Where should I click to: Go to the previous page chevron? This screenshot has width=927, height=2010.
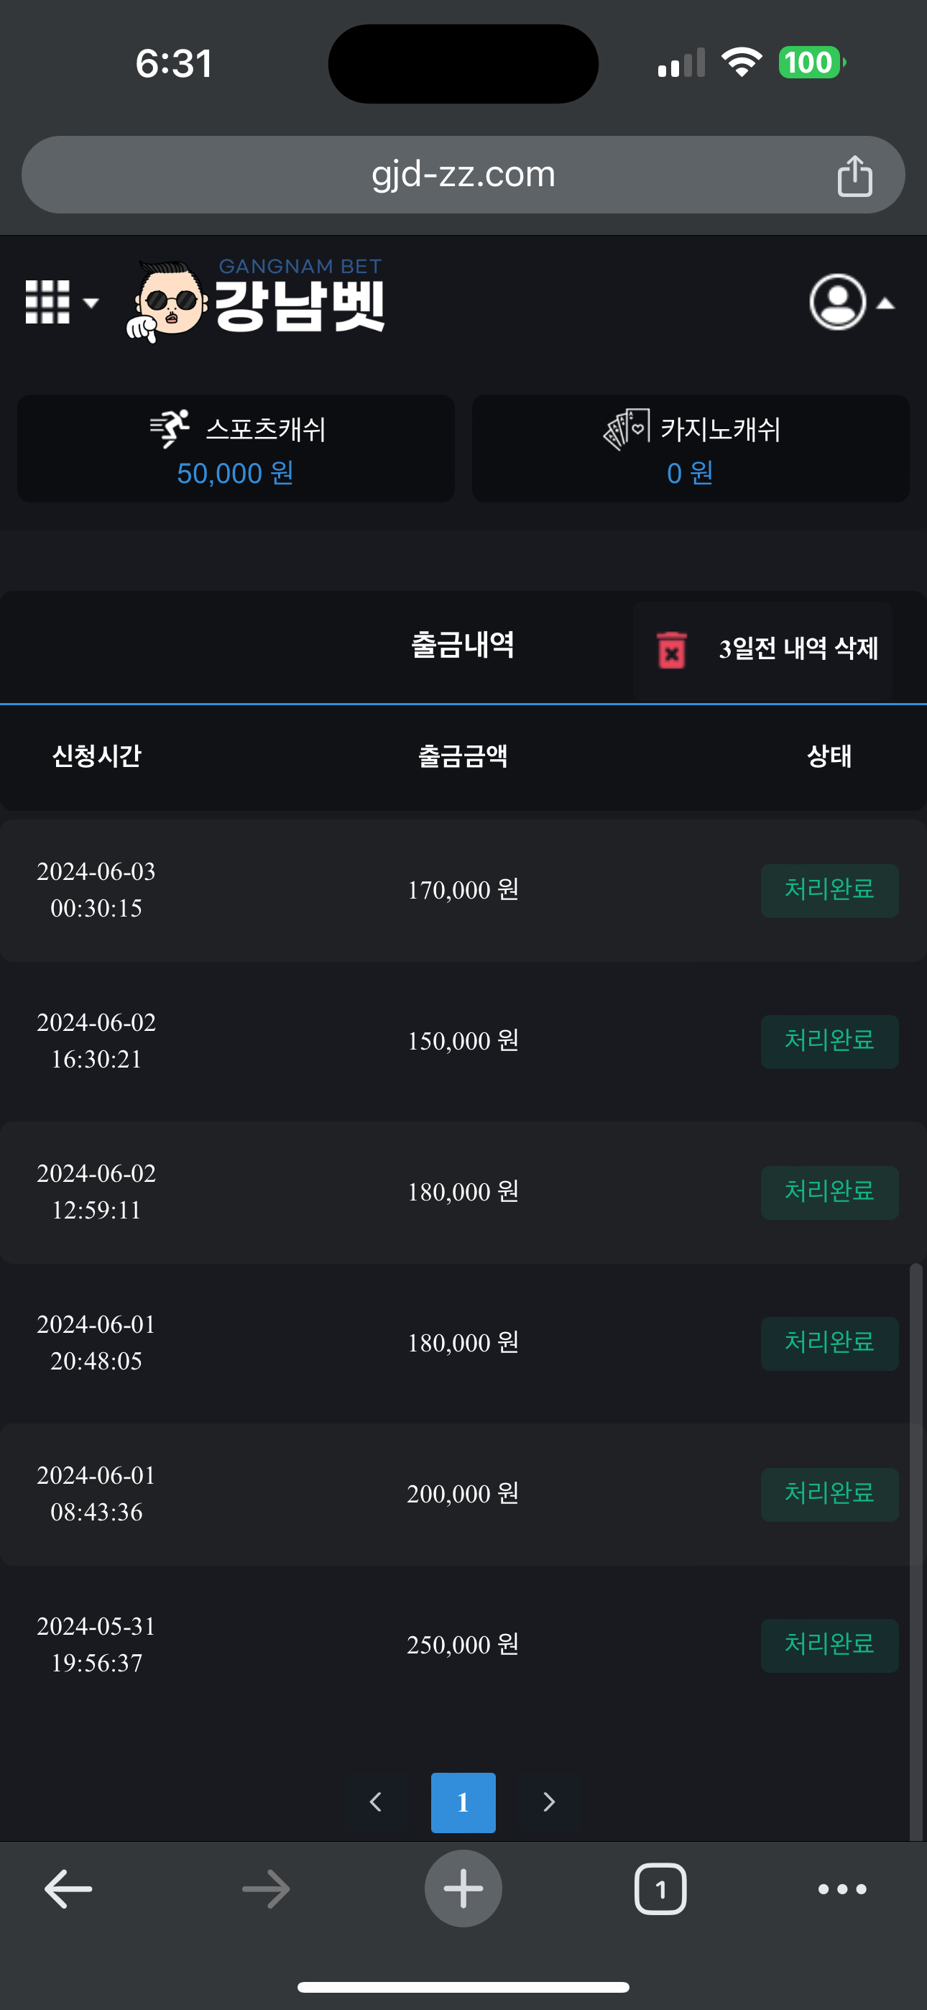375,1802
